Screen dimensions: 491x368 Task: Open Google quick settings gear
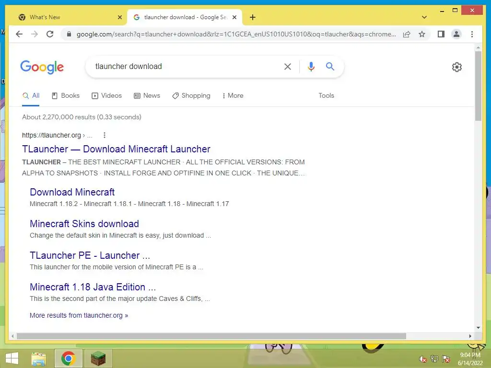[457, 67]
